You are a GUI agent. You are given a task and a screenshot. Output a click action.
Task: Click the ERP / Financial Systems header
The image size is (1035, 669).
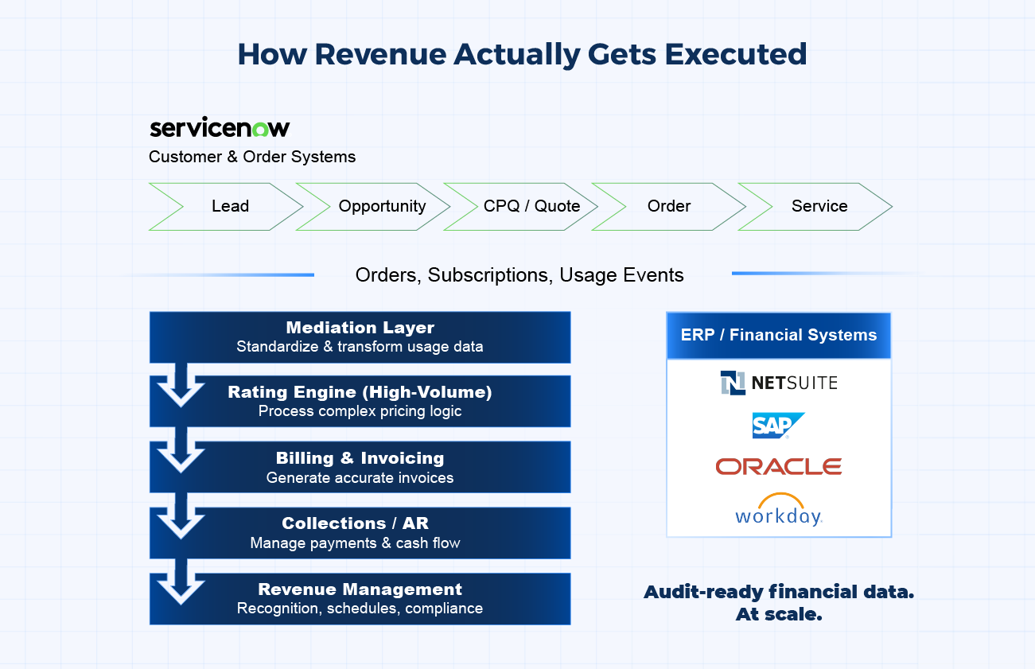tap(778, 335)
